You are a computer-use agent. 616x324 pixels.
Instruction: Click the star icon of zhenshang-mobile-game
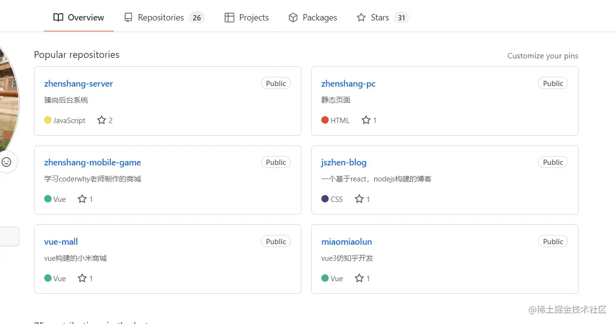pyautogui.click(x=82, y=198)
